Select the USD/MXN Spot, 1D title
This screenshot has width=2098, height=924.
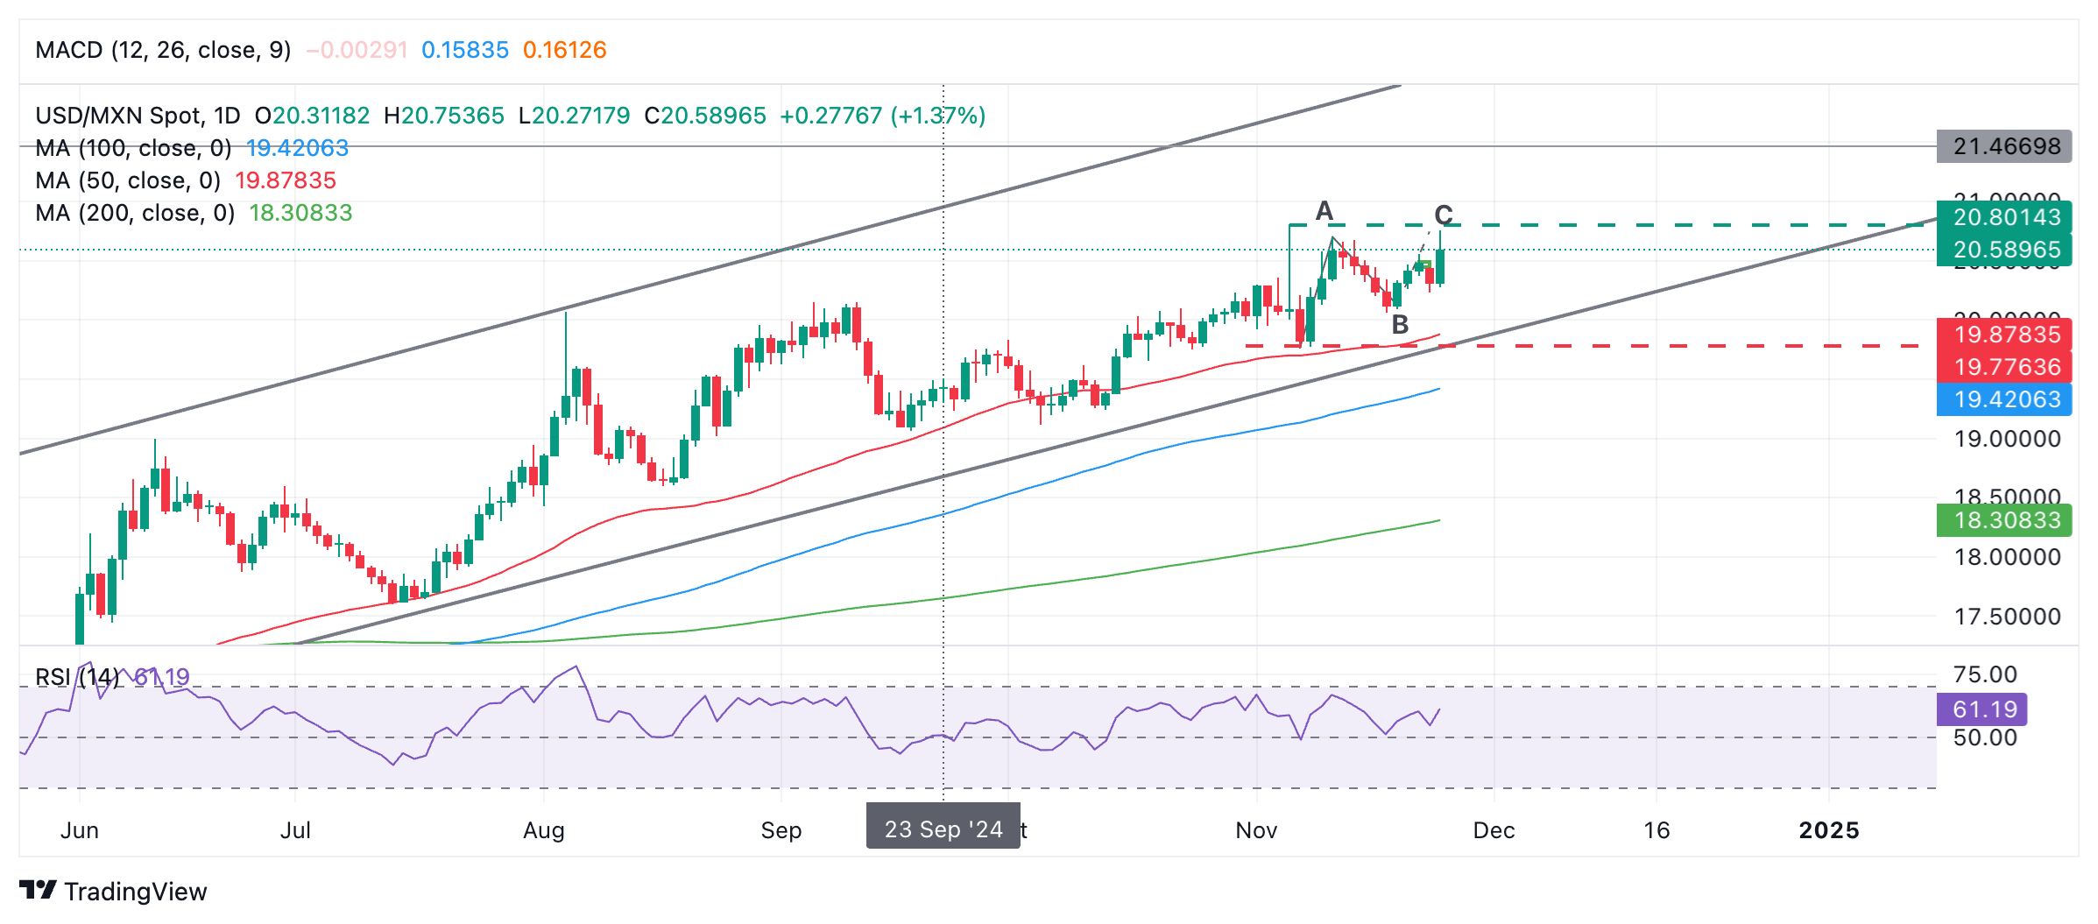tap(138, 116)
